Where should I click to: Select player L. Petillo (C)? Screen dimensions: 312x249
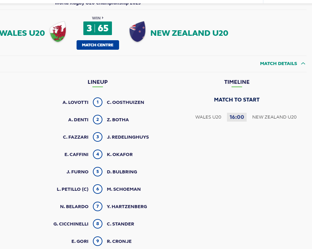[72, 189]
